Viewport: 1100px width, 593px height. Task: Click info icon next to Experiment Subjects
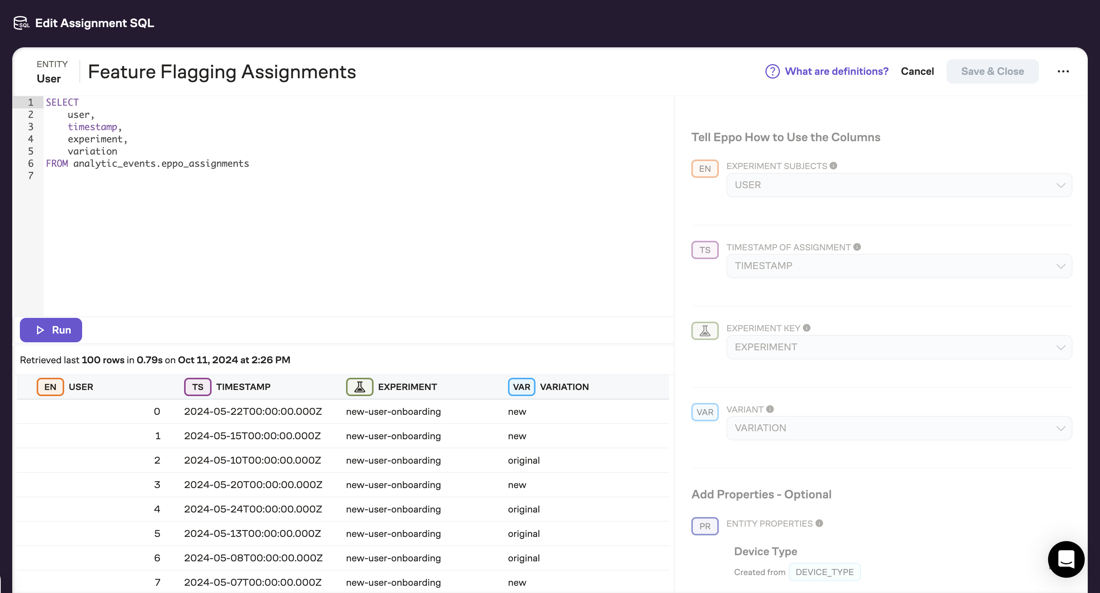pyautogui.click(x=833, y=166)
